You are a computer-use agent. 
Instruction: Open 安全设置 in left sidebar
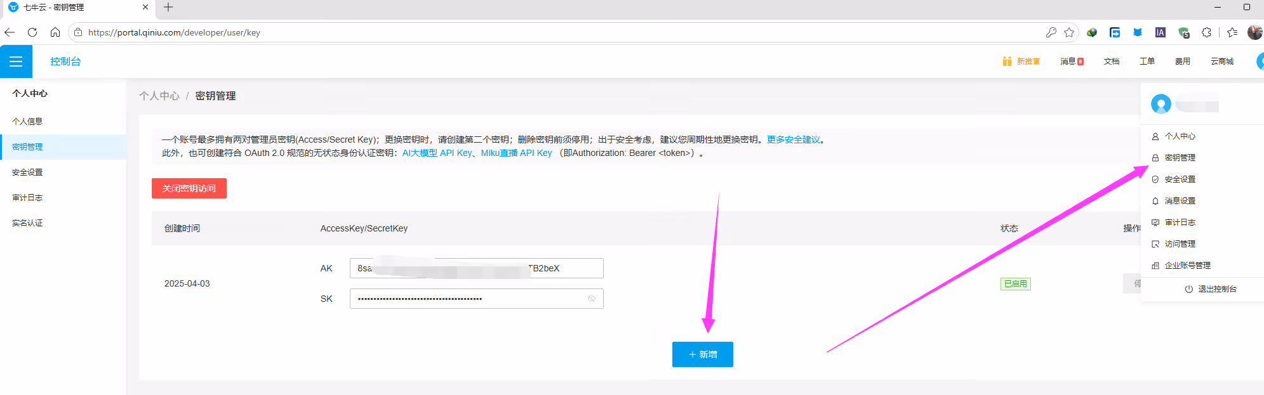click(x=27, y=172)
